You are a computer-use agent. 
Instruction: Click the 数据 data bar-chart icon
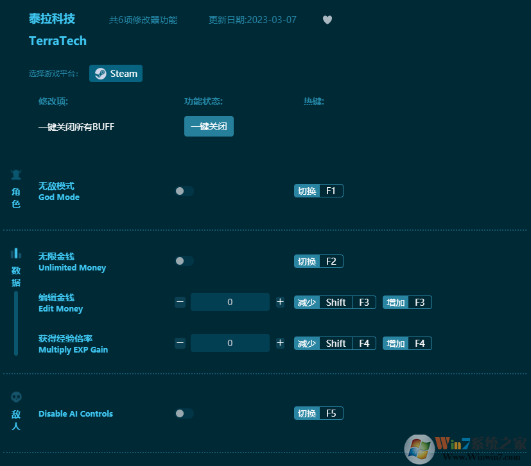[16, 253]
